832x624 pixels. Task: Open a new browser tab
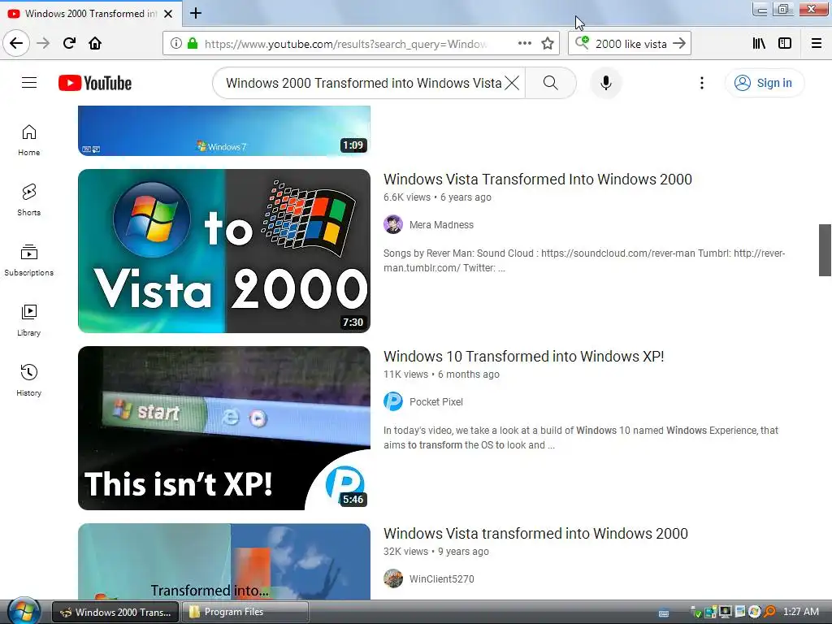(196, 13)
